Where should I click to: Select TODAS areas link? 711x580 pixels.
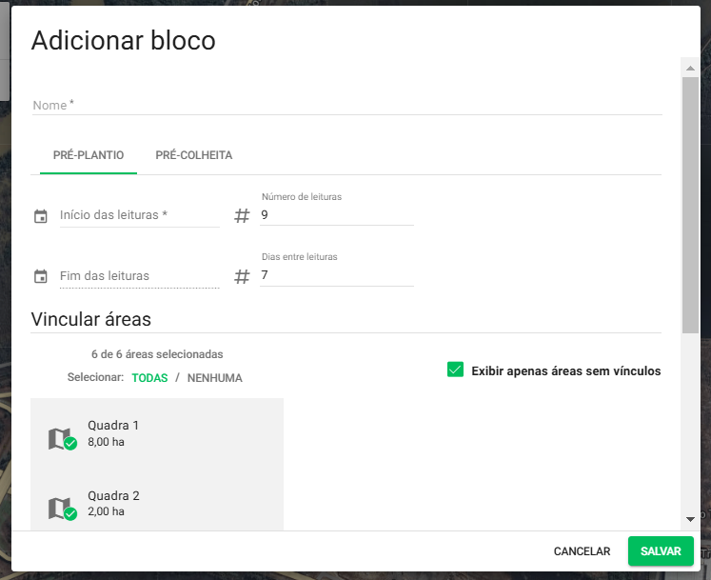point(149,378)
